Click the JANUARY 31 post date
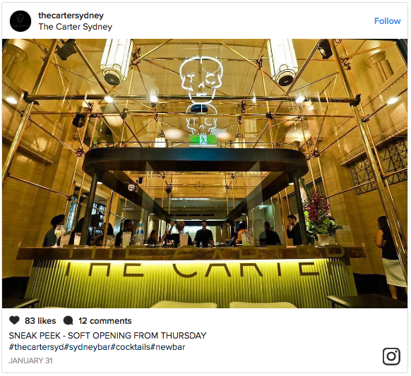Screen dimensions: 411x376 tap(30, 360)
